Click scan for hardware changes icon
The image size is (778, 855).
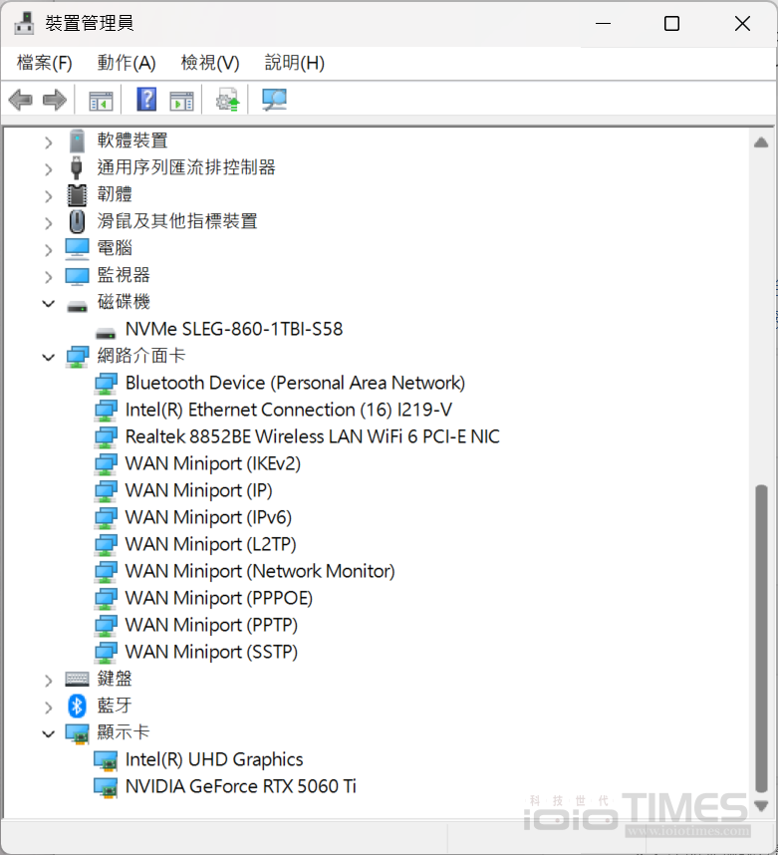[x=274, y=100]
